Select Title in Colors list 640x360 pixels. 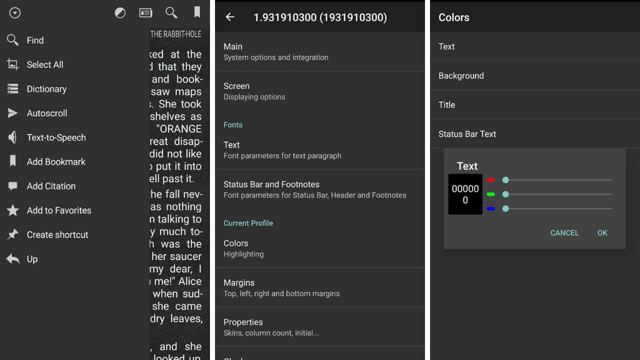(535, 104)
